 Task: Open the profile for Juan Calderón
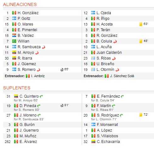109,53
